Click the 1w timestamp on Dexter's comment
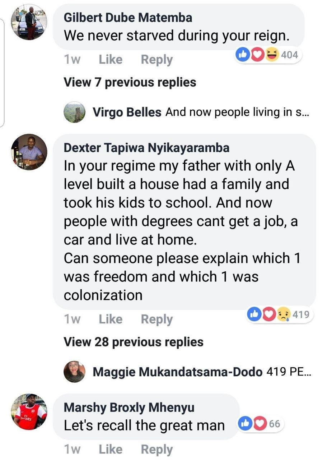Viewport: 327px width, 460px height. pyautogui.click(x=72, y=319)
